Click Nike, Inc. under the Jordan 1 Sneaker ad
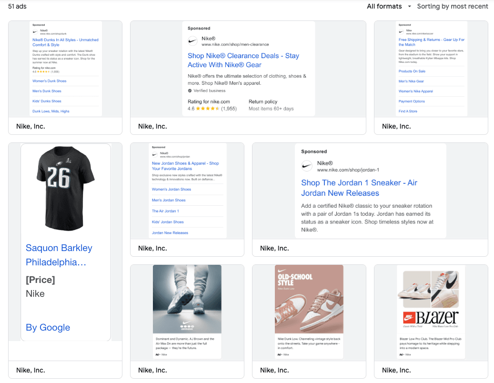 (x=274, y=248)
